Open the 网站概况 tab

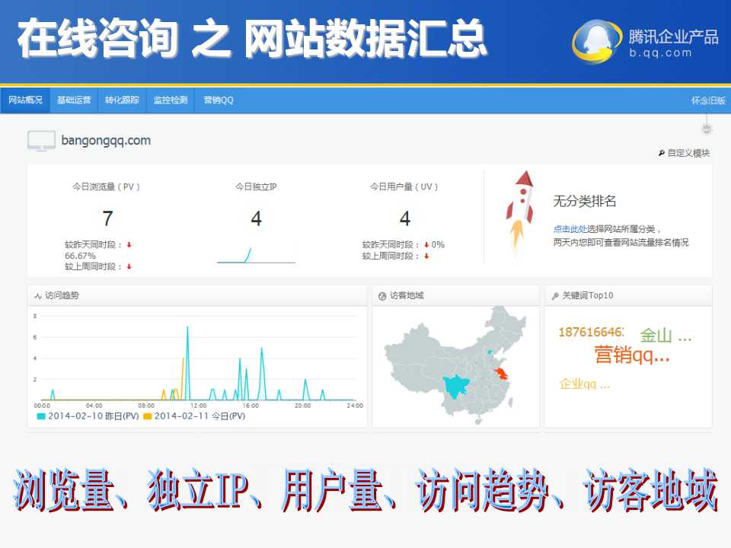[x=25, y=100]
